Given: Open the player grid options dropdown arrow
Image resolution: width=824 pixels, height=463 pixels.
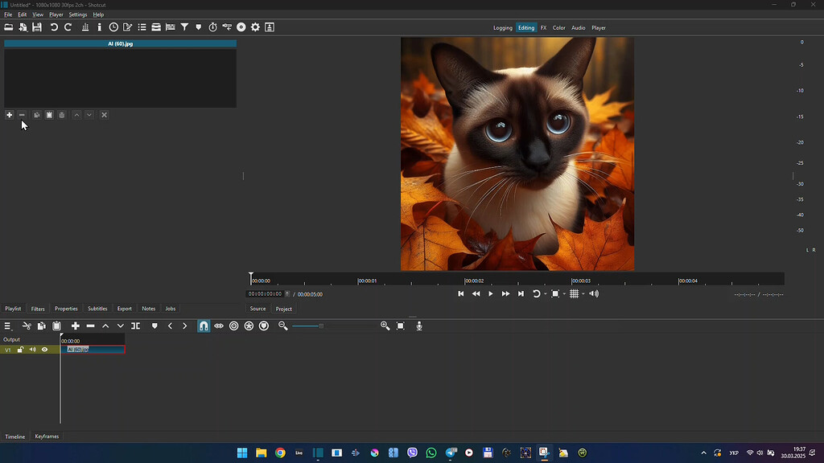Looking at the screenshot, I should tap(583, 294).
